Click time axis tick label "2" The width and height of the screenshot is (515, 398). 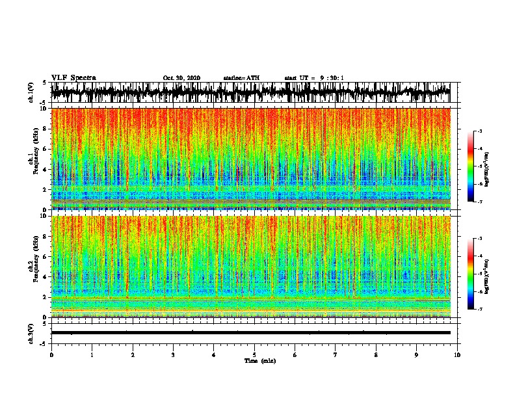[133, 355]
